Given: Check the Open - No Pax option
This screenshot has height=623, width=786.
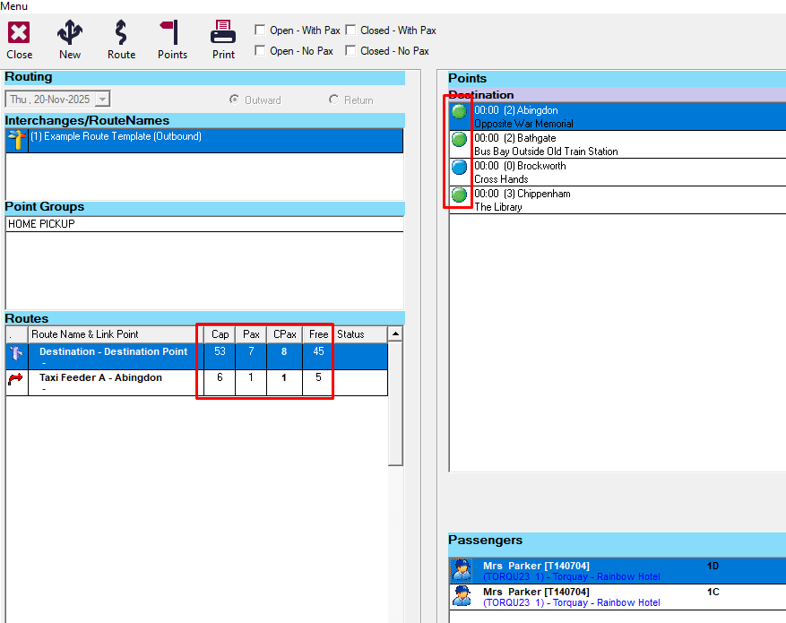Looking at the screenshot, I should (x=260, y=51).
